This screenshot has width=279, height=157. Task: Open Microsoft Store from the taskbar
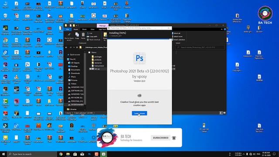click(75, 154)
